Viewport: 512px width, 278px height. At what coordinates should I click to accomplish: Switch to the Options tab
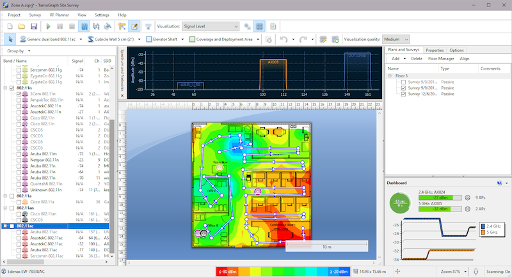pos(456,50)
